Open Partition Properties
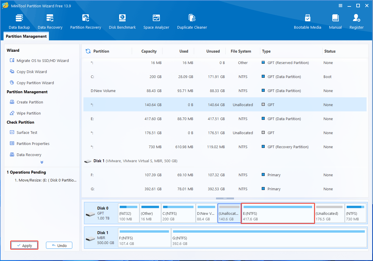This screenshot has height=261, width=373. click(x=30, y=144)
